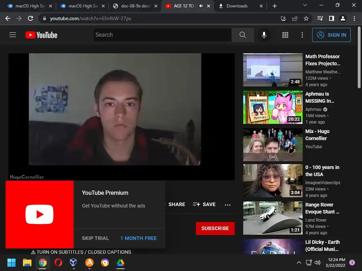The width and height of the screenshot is (362, 271).
Task: Click the share page icon in address bar
Action: point(295,18)
